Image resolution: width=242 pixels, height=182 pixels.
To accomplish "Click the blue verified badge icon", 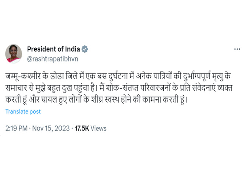I will pos(85,49).
